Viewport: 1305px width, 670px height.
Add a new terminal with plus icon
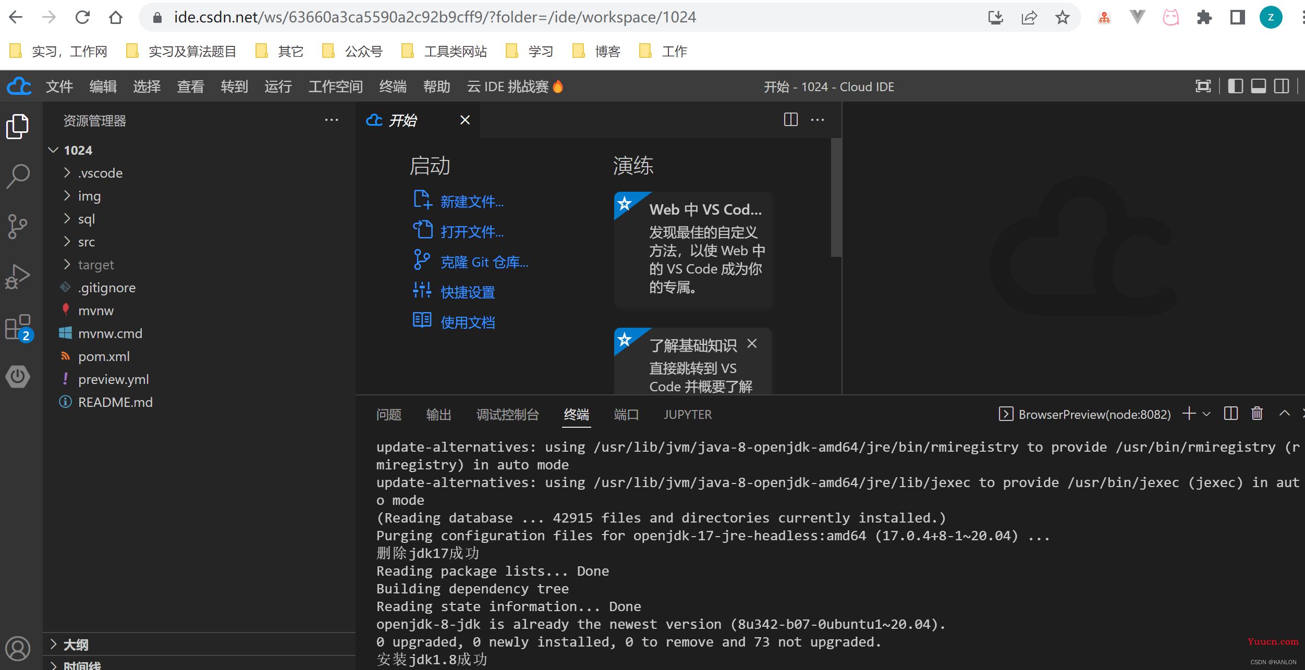tap(1189, 414)
